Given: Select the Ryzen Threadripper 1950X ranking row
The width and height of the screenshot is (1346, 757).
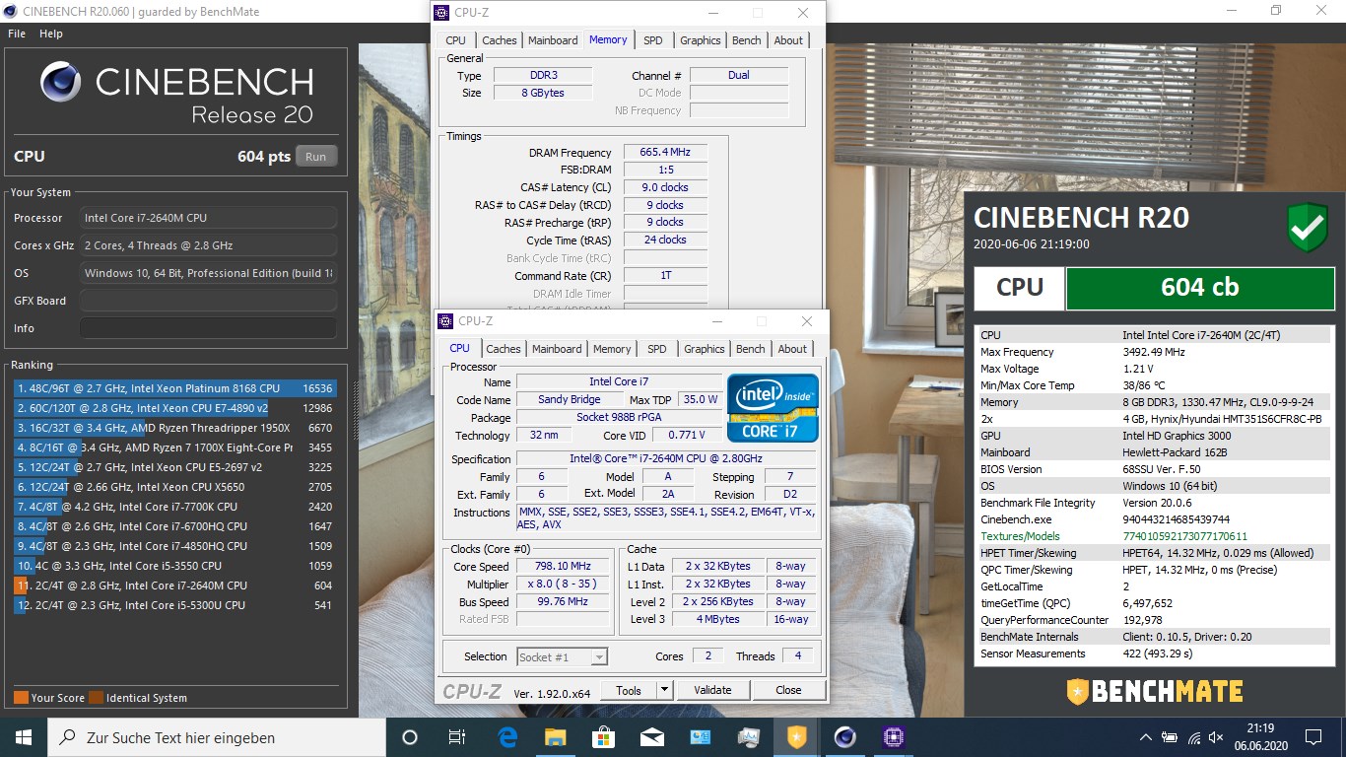Looking at the screenshot, I should 174,428.
